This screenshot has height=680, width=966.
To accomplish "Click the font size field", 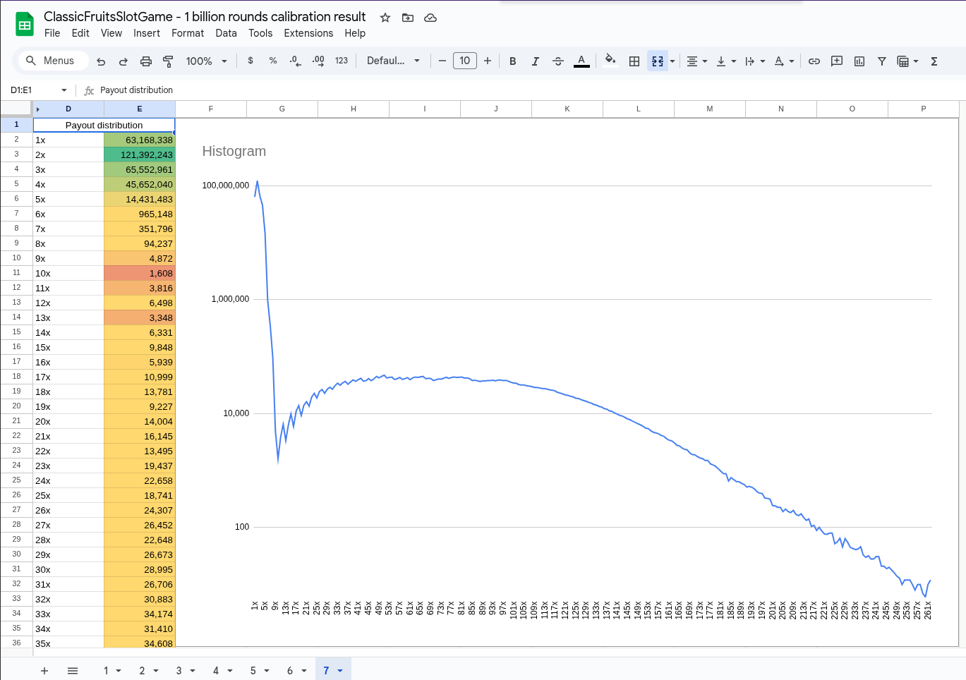I will [x=465, y=61].
